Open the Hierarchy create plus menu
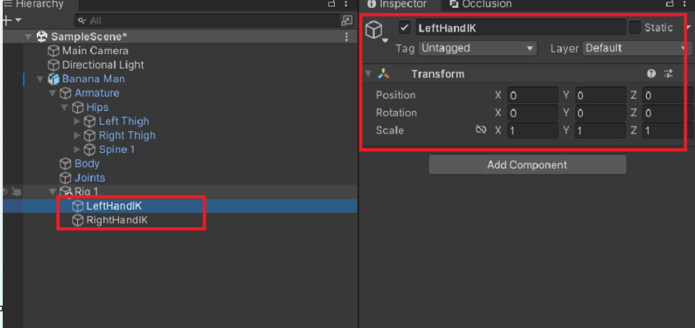695x328 pixels. [12, 20]
